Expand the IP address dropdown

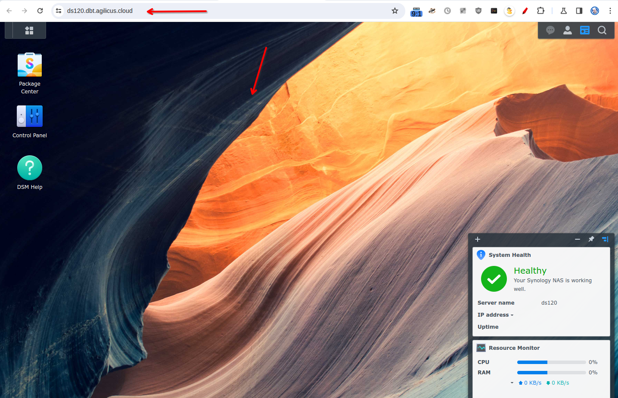(512, 315)
